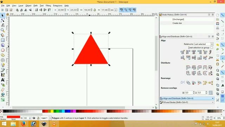Screen dimensions: 225x127
Task: Click the Width W input field
Action: point(87,10)
